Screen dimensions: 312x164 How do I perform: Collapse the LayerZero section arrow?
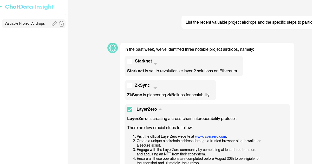pos(160,109)
